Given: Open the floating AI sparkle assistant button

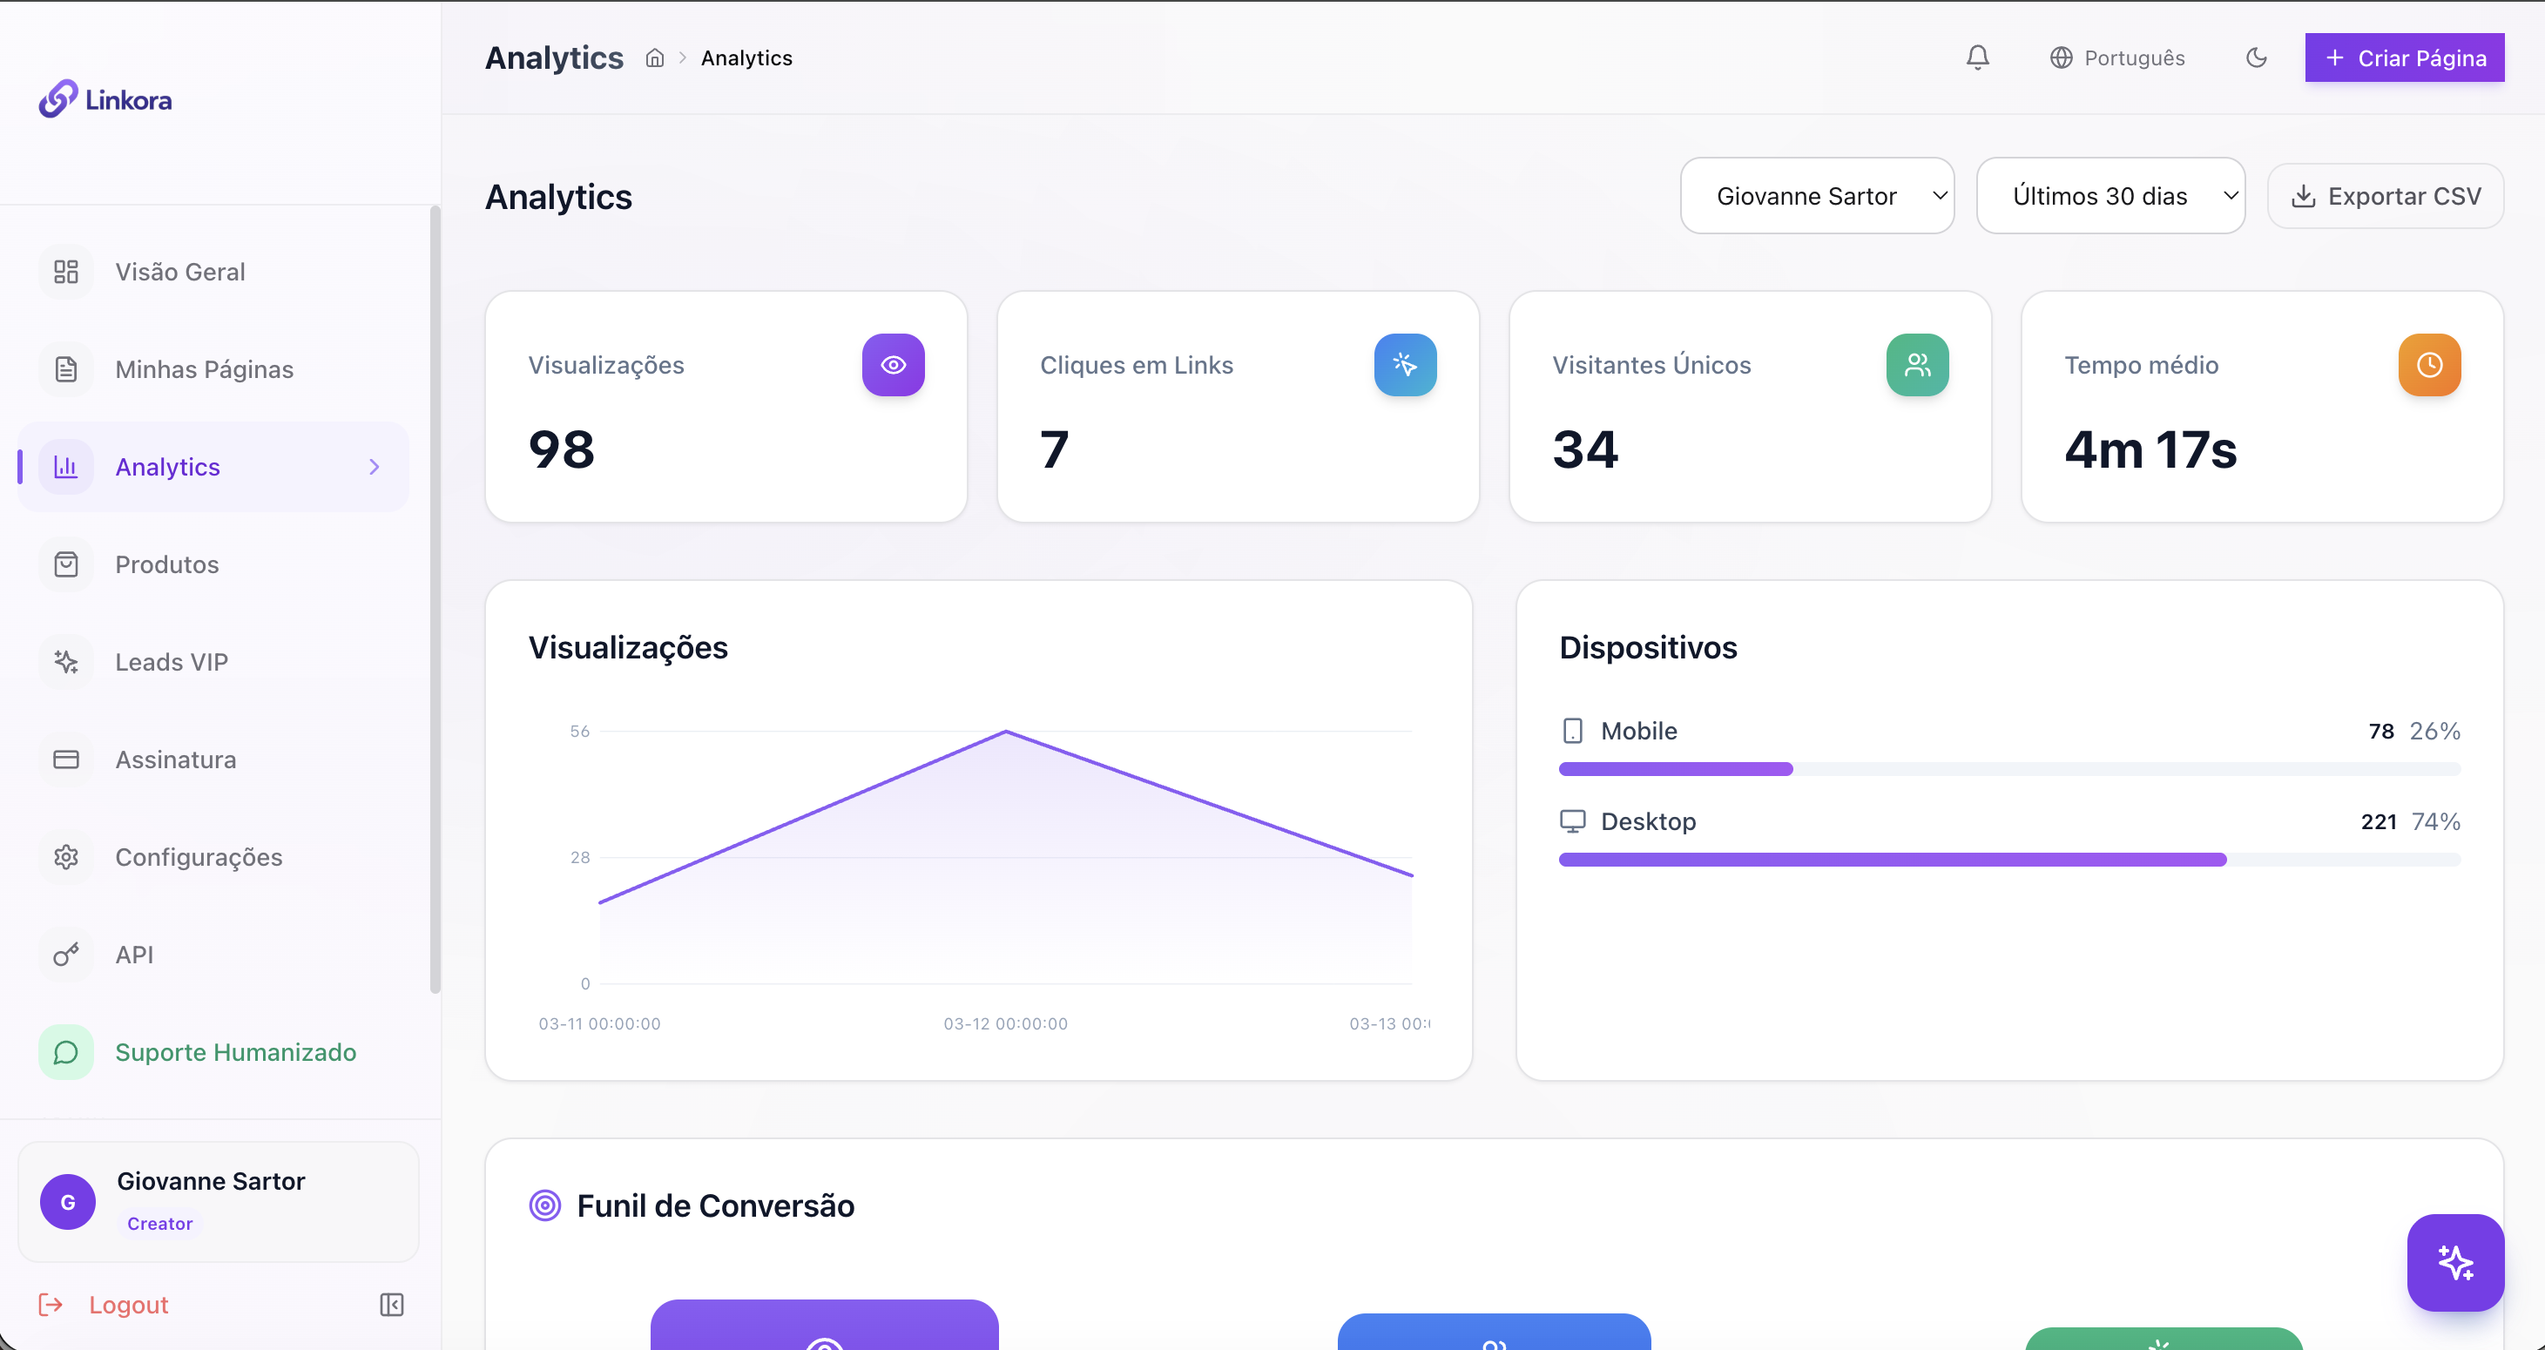Looking at the screenshot, I should (2455, 1262).
